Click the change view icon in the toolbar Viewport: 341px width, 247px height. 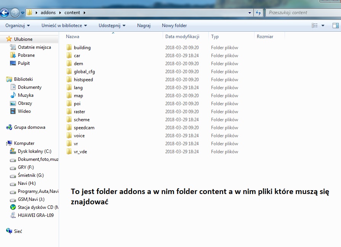(x=315, y=26)
